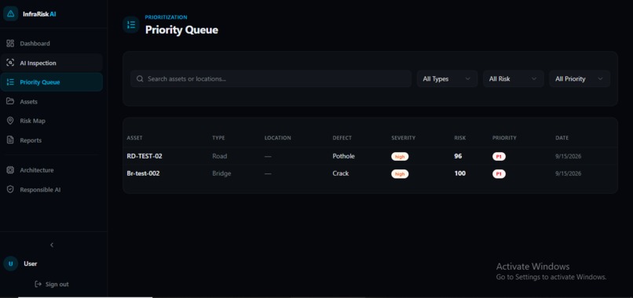633x298 pixels.
Task: Go to the Dashboard menu item
Action: (x=52, y=44)
